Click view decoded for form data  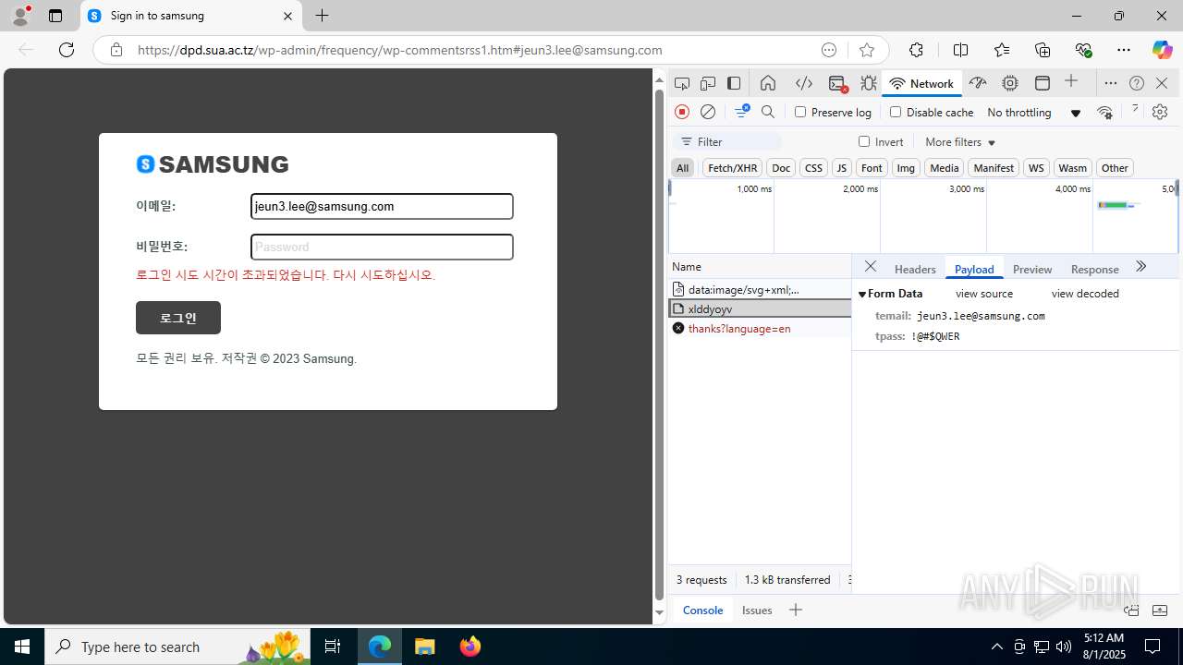pos(1085,294)
